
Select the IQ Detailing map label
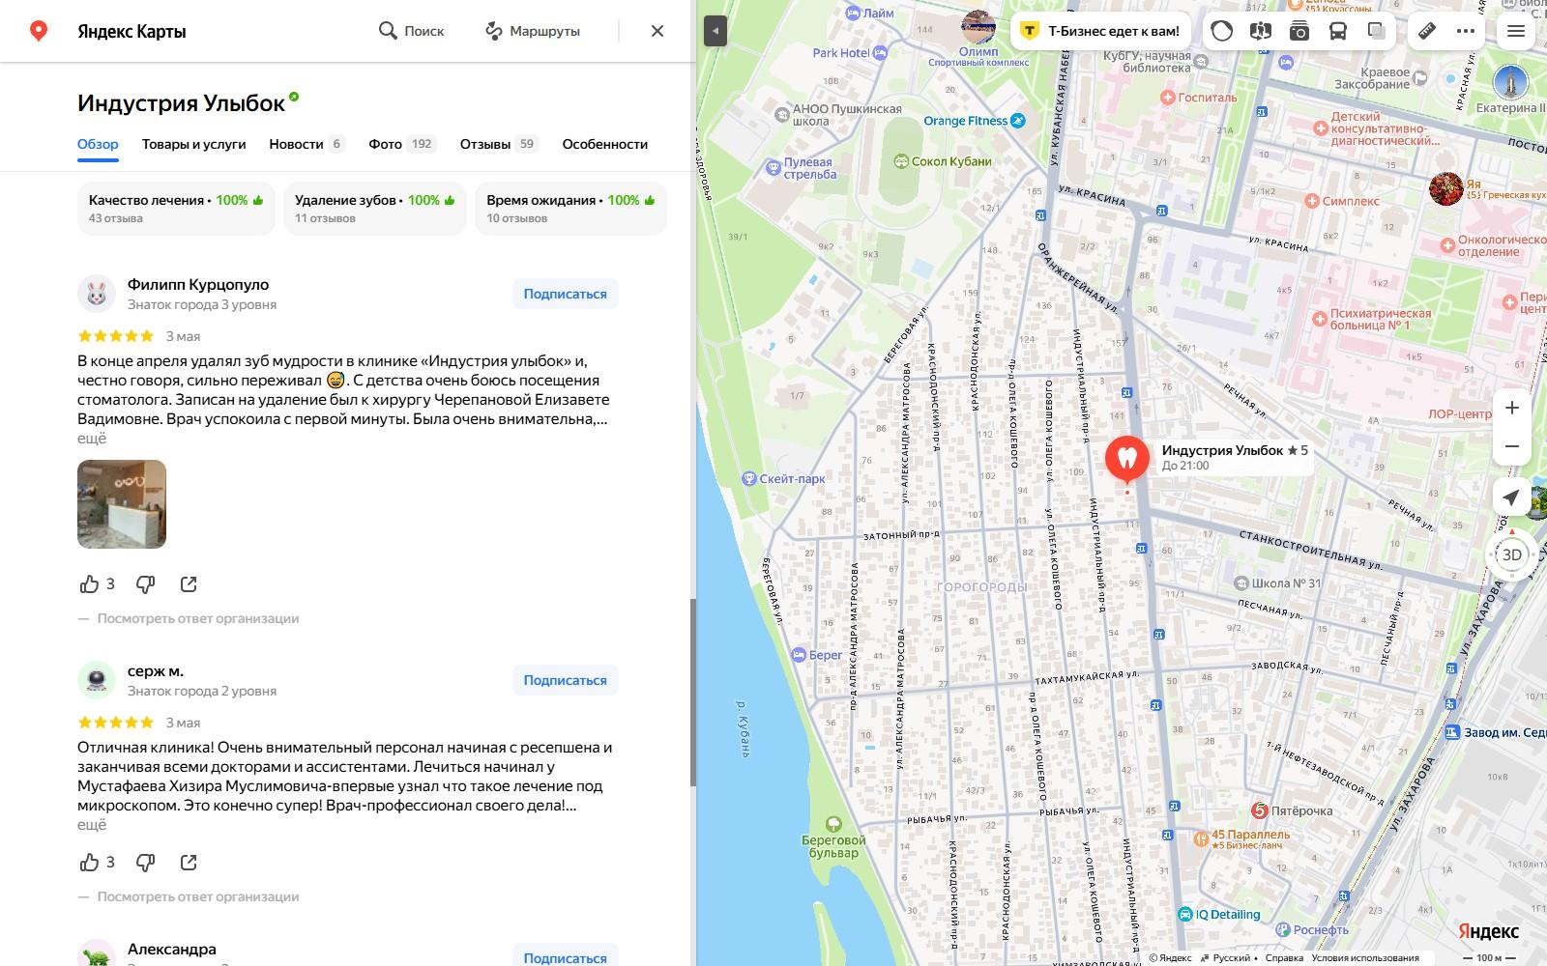(x=1219, y=914)
